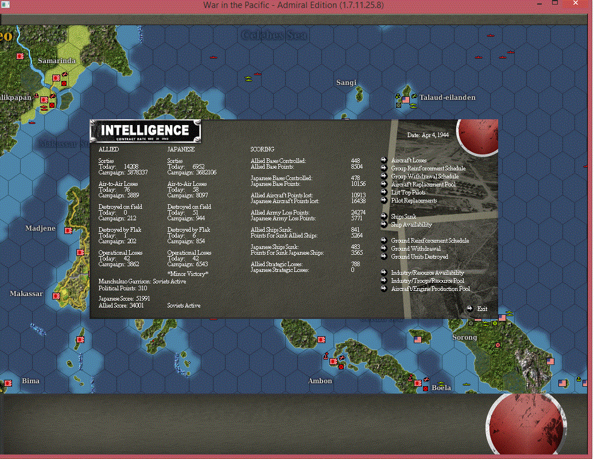The width and height of the screenshot is (594, 459).
Task: Click 'Japanese Score: 51991' text
Action: click(124, 298)
